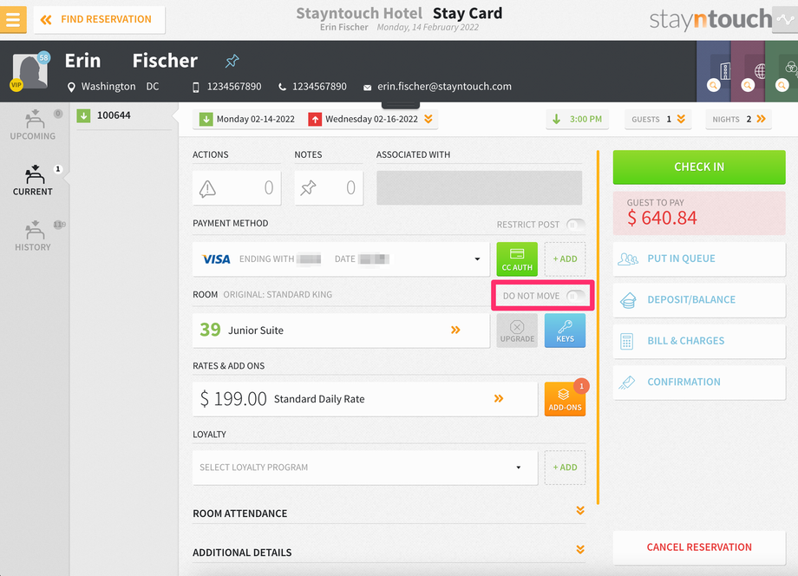Open the Notes pin tile
Image resolution: width=798 pixels, height=576 pixels.
point(329,187)
